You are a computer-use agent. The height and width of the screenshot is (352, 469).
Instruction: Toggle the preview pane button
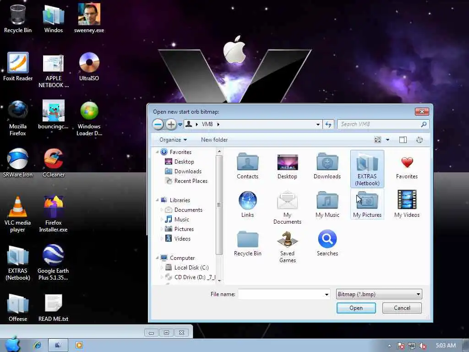click(403, 140)
